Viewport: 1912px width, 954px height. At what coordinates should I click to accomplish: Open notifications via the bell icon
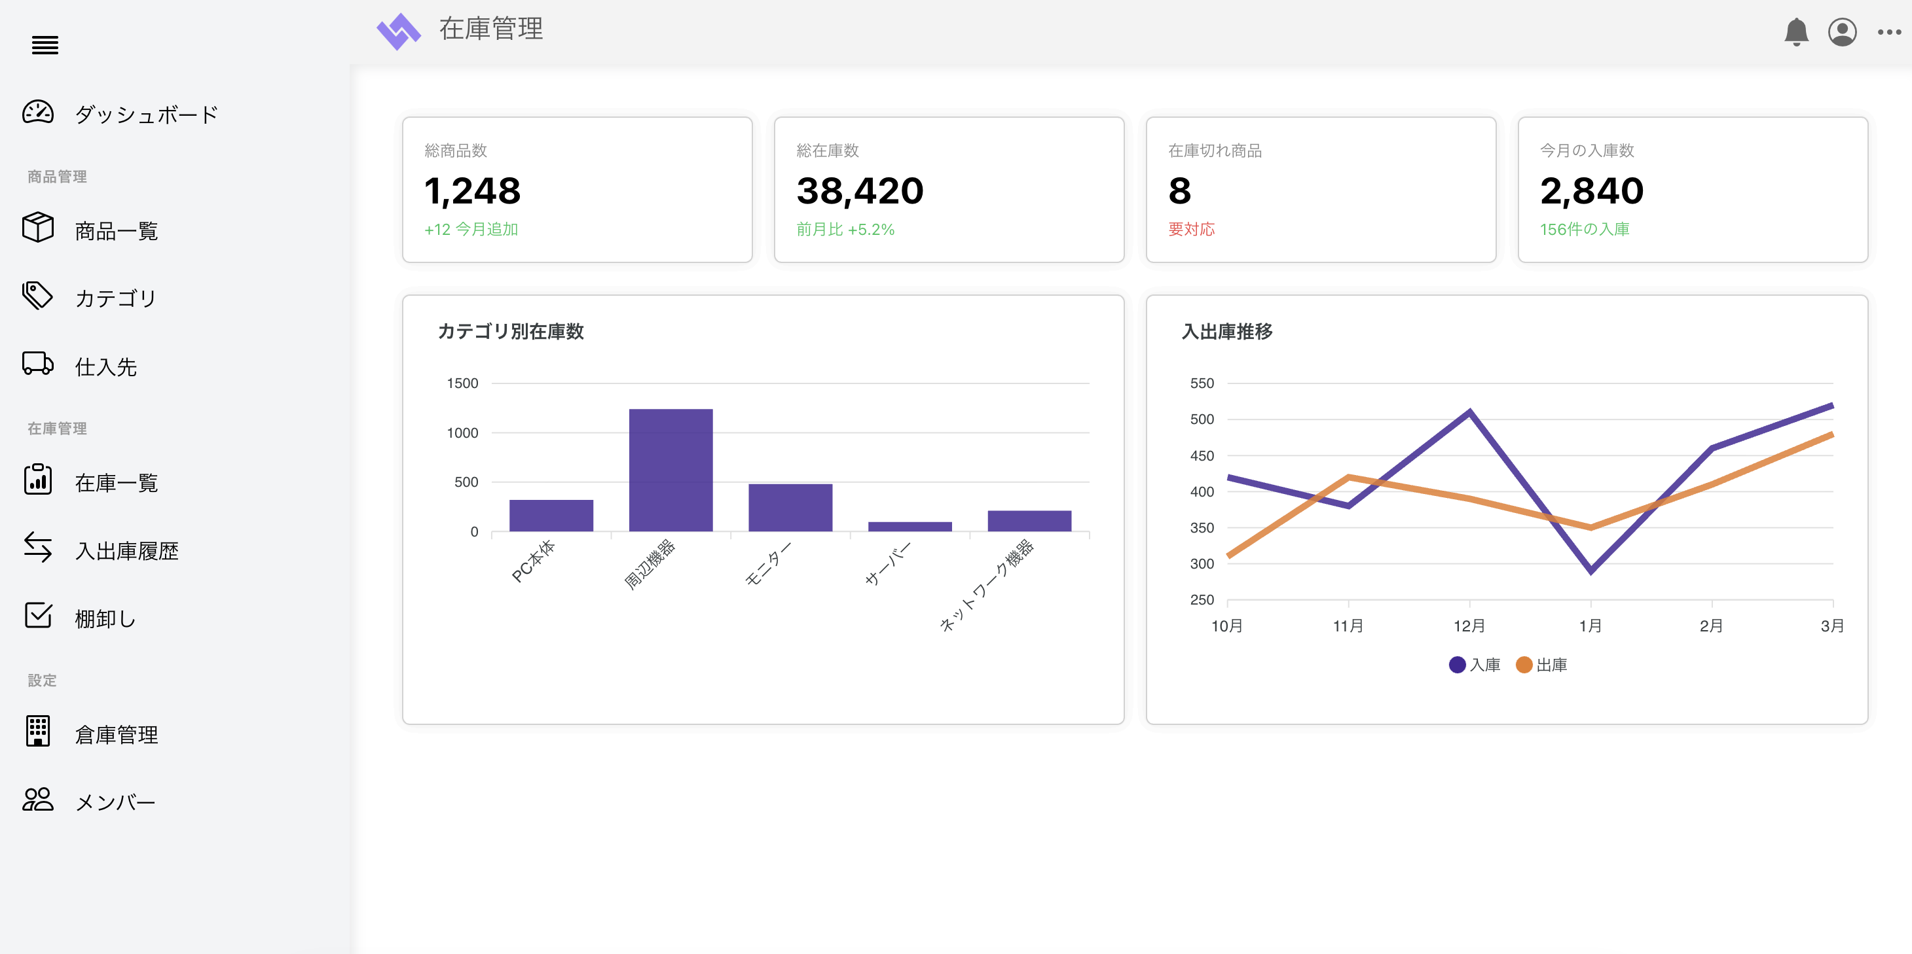click(1795, 32)
